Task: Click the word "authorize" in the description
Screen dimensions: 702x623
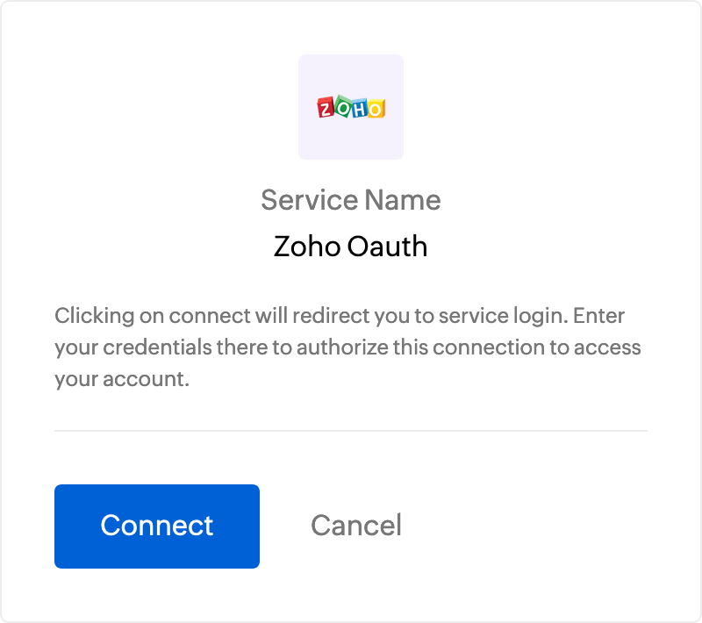Action: tap(340, 347)
